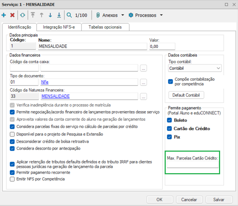Screen dimensions: 238x206
Task: Toggle Permitir pagamento recorrente checkbox
Action: coord(12,172)
